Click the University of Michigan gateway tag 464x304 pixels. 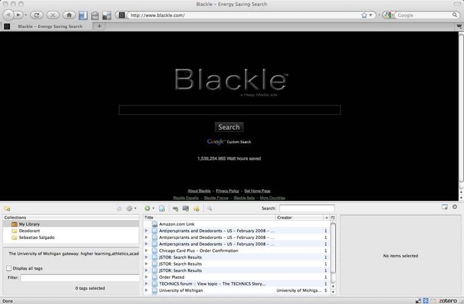pos(74,254)
